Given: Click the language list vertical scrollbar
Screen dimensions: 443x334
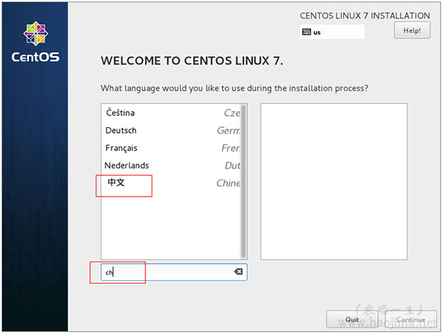Looking at the screenshot, I should pos(243,181).
